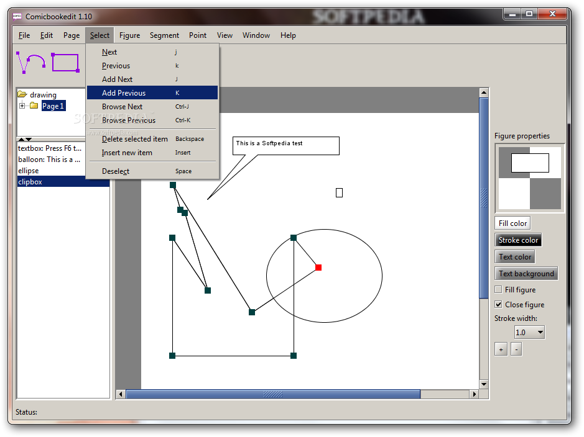
Task: Click the split pane collapse arrows
Action: coord(25,139)
